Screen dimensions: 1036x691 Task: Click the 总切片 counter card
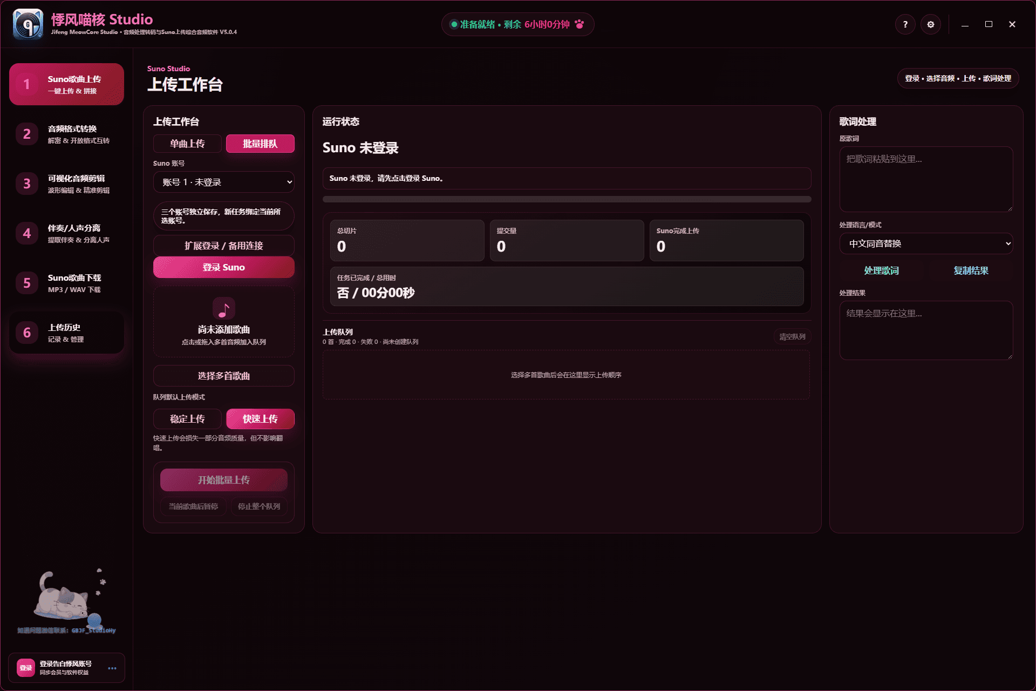click(x=407, y=240)
